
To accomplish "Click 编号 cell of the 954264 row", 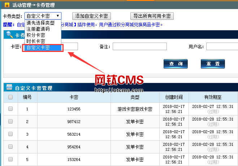I will pos(27,147).
